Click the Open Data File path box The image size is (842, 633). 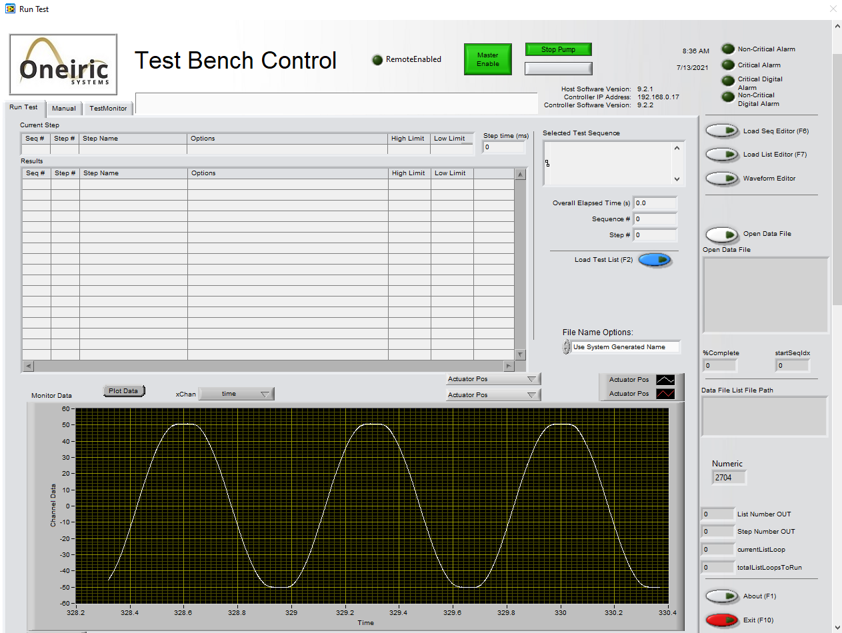766,295
